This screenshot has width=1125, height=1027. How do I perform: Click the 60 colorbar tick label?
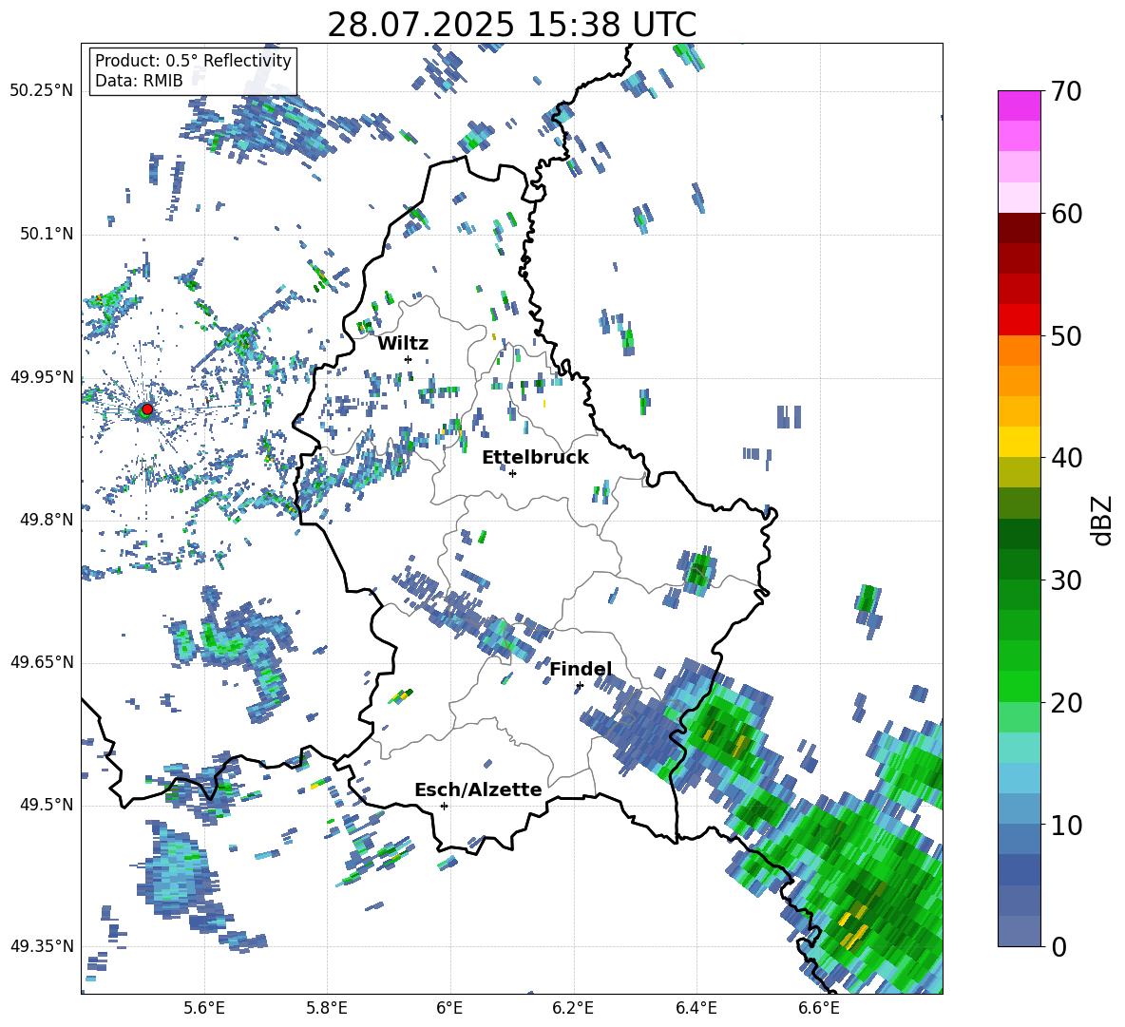(1067, 214)
